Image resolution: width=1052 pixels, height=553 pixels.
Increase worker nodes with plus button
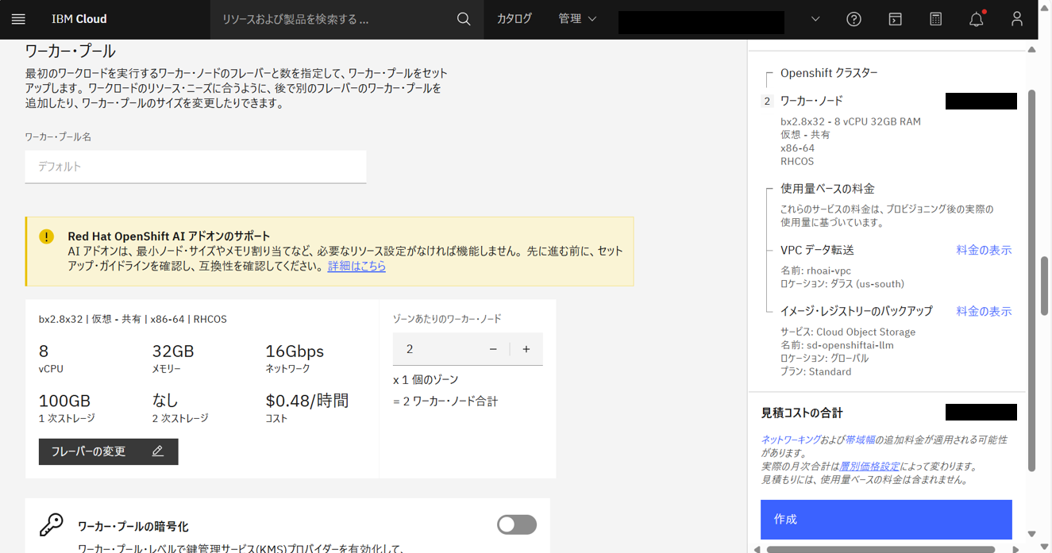click(x=526, y=349)
